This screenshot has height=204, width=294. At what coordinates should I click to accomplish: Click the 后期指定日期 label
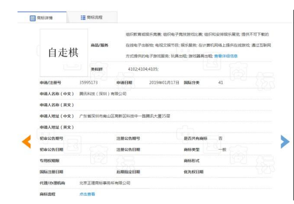pyautogui.click(x=128, y=172)
